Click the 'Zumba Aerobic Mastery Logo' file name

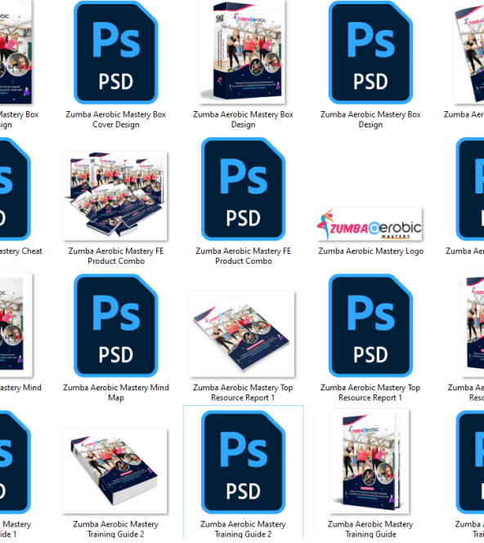click(x=371, y=251)
